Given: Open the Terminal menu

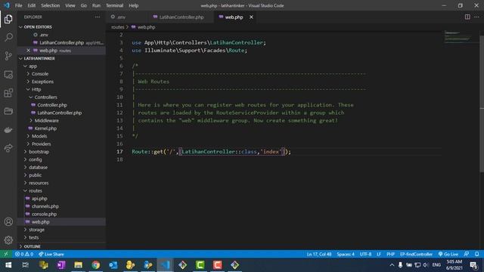Looking at the screenshot, I should 114,5.
